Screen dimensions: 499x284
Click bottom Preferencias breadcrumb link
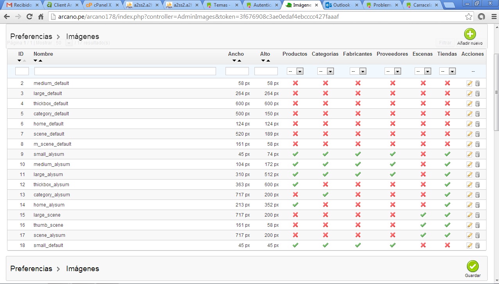[x=31, y=268]
